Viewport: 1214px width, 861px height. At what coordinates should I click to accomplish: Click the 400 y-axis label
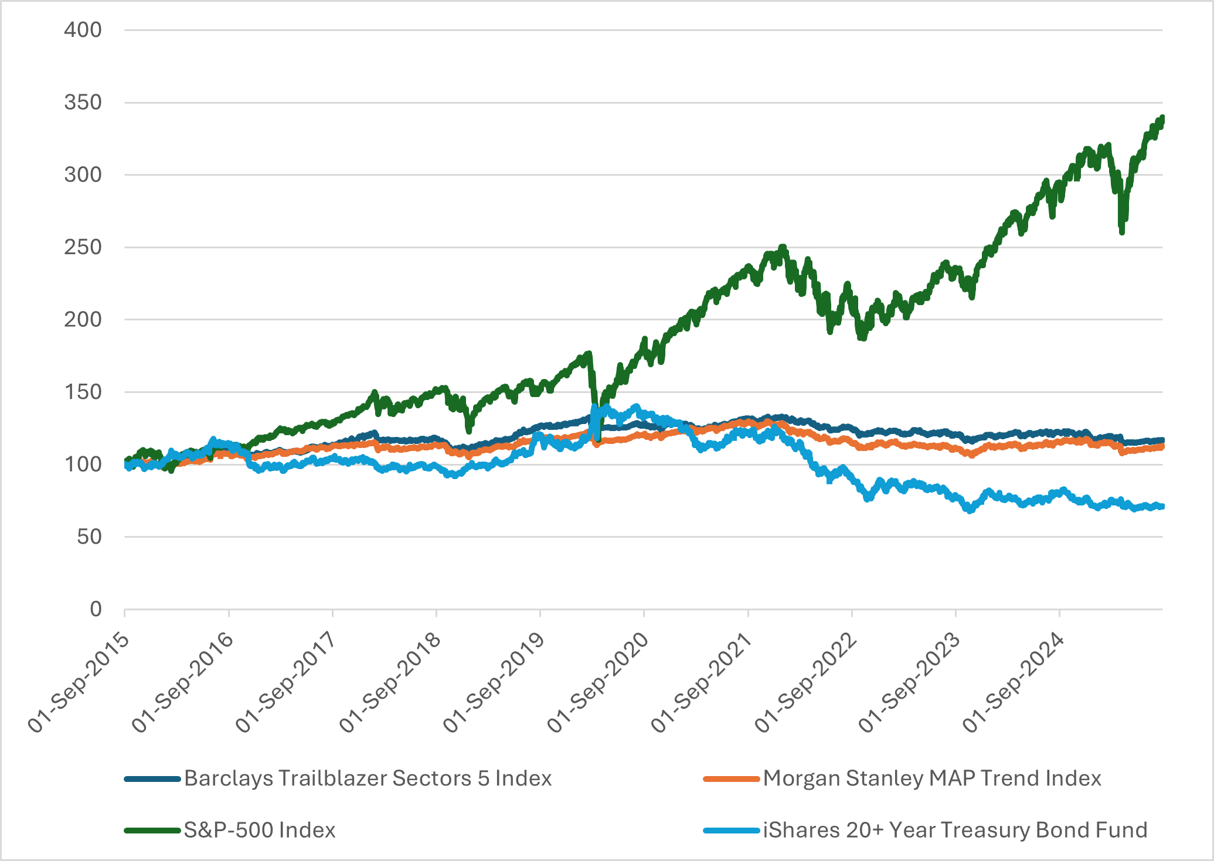pyautogui.click(x=83, y=30)
